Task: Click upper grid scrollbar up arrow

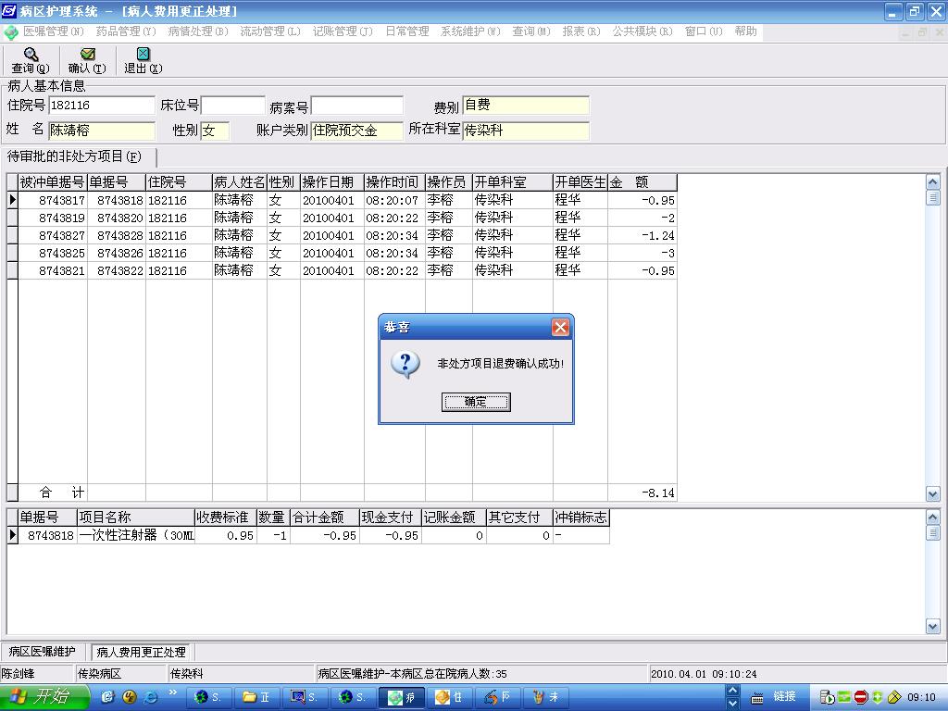Action: pos(933,182)
